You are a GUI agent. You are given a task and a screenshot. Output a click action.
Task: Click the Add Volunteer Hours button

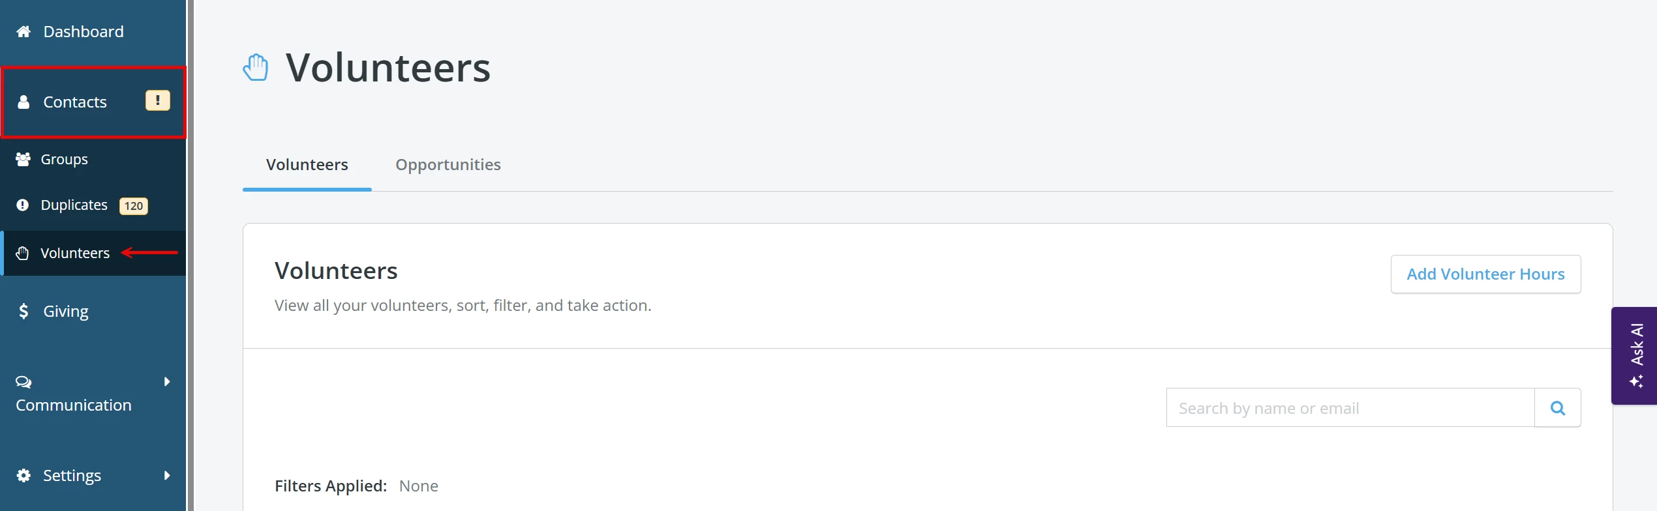(x=1485, y=274)
